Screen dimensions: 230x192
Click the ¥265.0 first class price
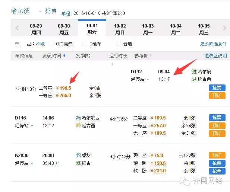(63, 96)
